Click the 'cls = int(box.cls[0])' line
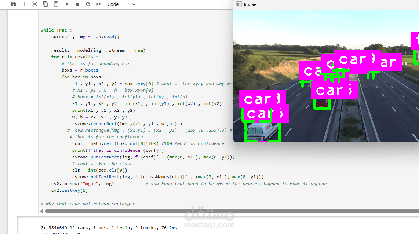Image resolution: width=419 pixels, height=234 pixels. tap(99, 171)
